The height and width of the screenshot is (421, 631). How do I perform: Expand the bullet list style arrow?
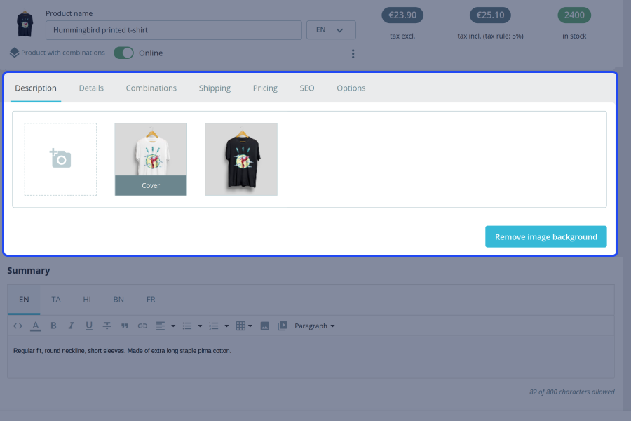click(x=200, y=326)
